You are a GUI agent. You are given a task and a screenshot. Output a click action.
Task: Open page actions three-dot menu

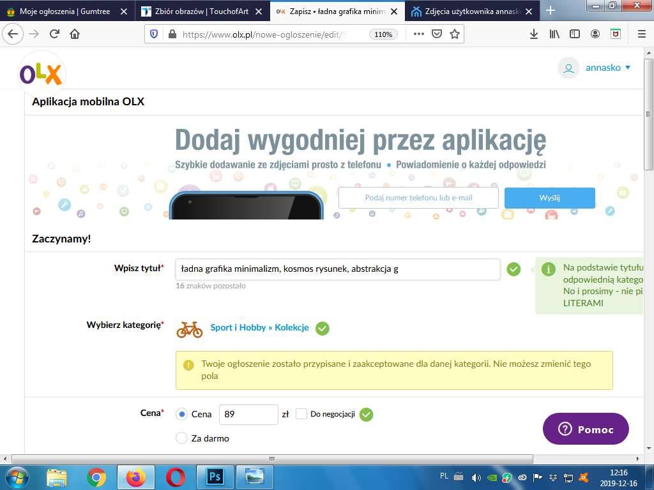(x=419, y=34)
